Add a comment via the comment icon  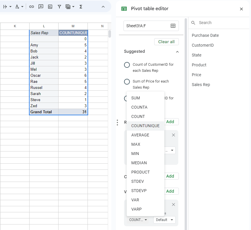41,6
